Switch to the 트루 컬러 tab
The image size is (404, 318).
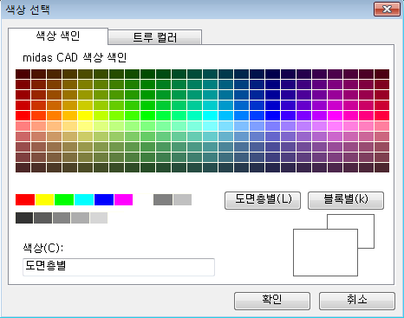(155, 37)
